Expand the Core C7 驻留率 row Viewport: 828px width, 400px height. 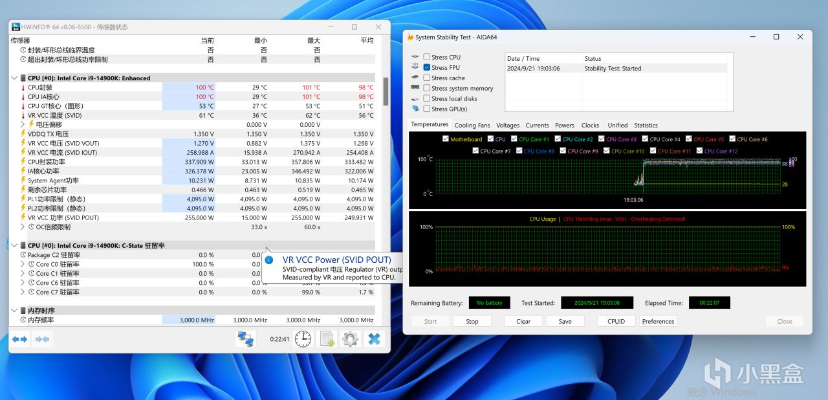(23, 293)
